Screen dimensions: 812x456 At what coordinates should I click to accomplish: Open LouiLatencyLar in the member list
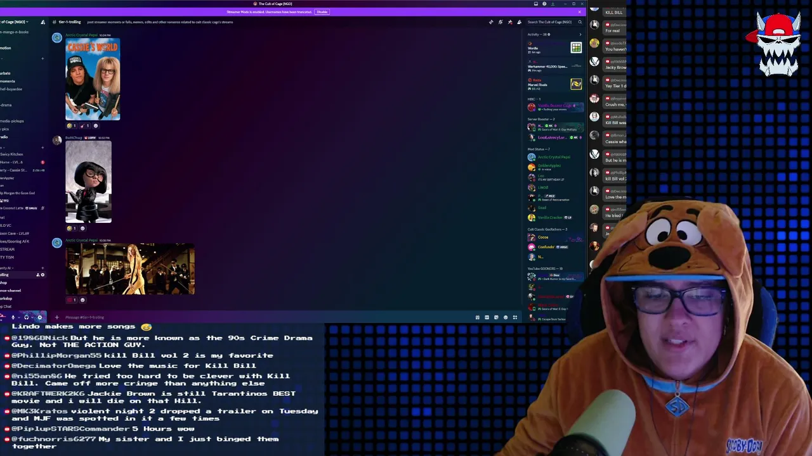555,137
